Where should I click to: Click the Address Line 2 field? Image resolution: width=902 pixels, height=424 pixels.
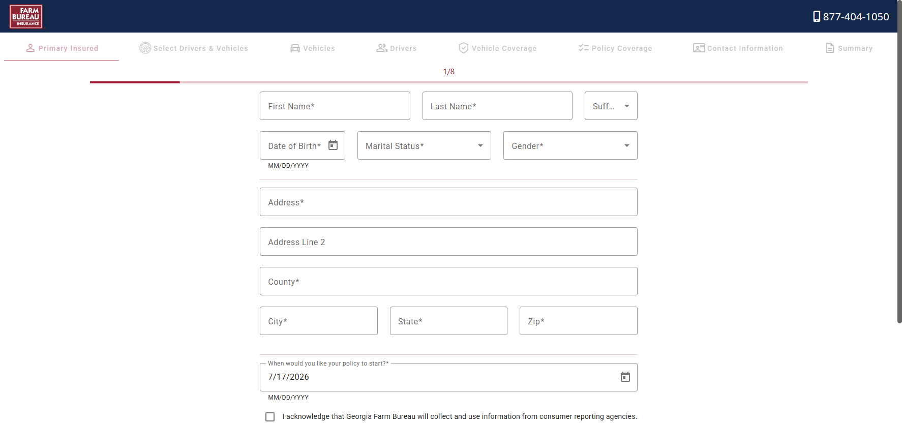pyautogui.click(x=448, y=241)
